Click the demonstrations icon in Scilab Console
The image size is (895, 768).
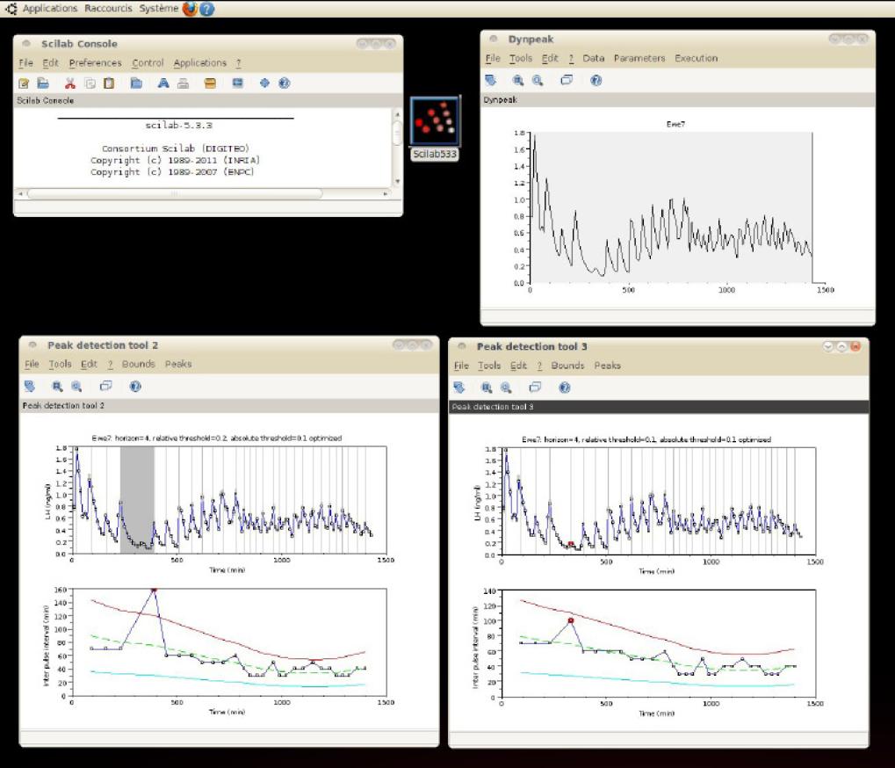[264, 83]
